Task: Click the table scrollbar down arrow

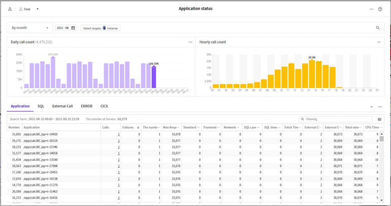Action: 381,200
